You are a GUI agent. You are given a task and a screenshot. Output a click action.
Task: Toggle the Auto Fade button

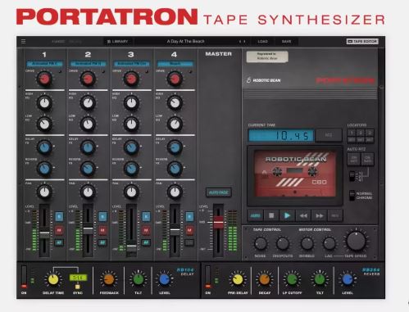point(218,192)
